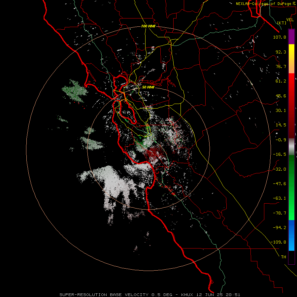
Task: Click the -78.7 legend value
Action: 280,213
